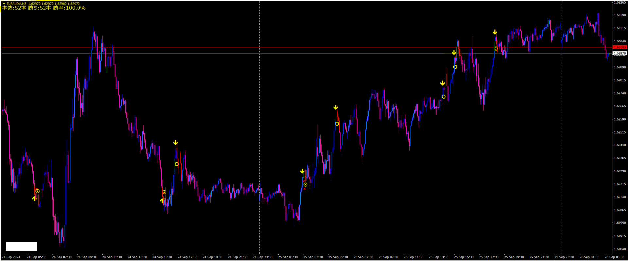Click the 24 Sep 11:30 time label

click(x=112, y=257)
